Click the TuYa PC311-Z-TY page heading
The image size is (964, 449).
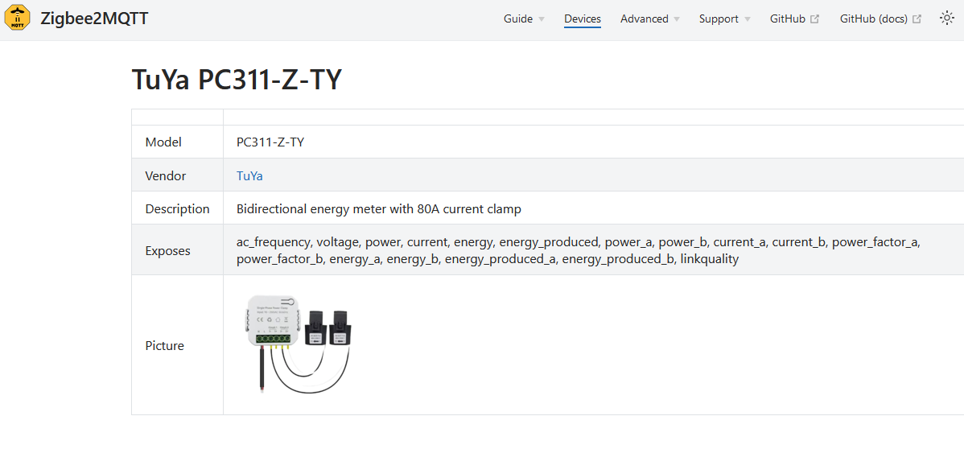[237, 80]
